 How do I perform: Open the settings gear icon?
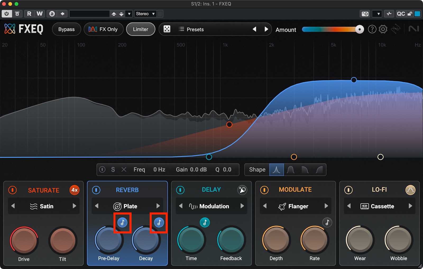(383, 29)
